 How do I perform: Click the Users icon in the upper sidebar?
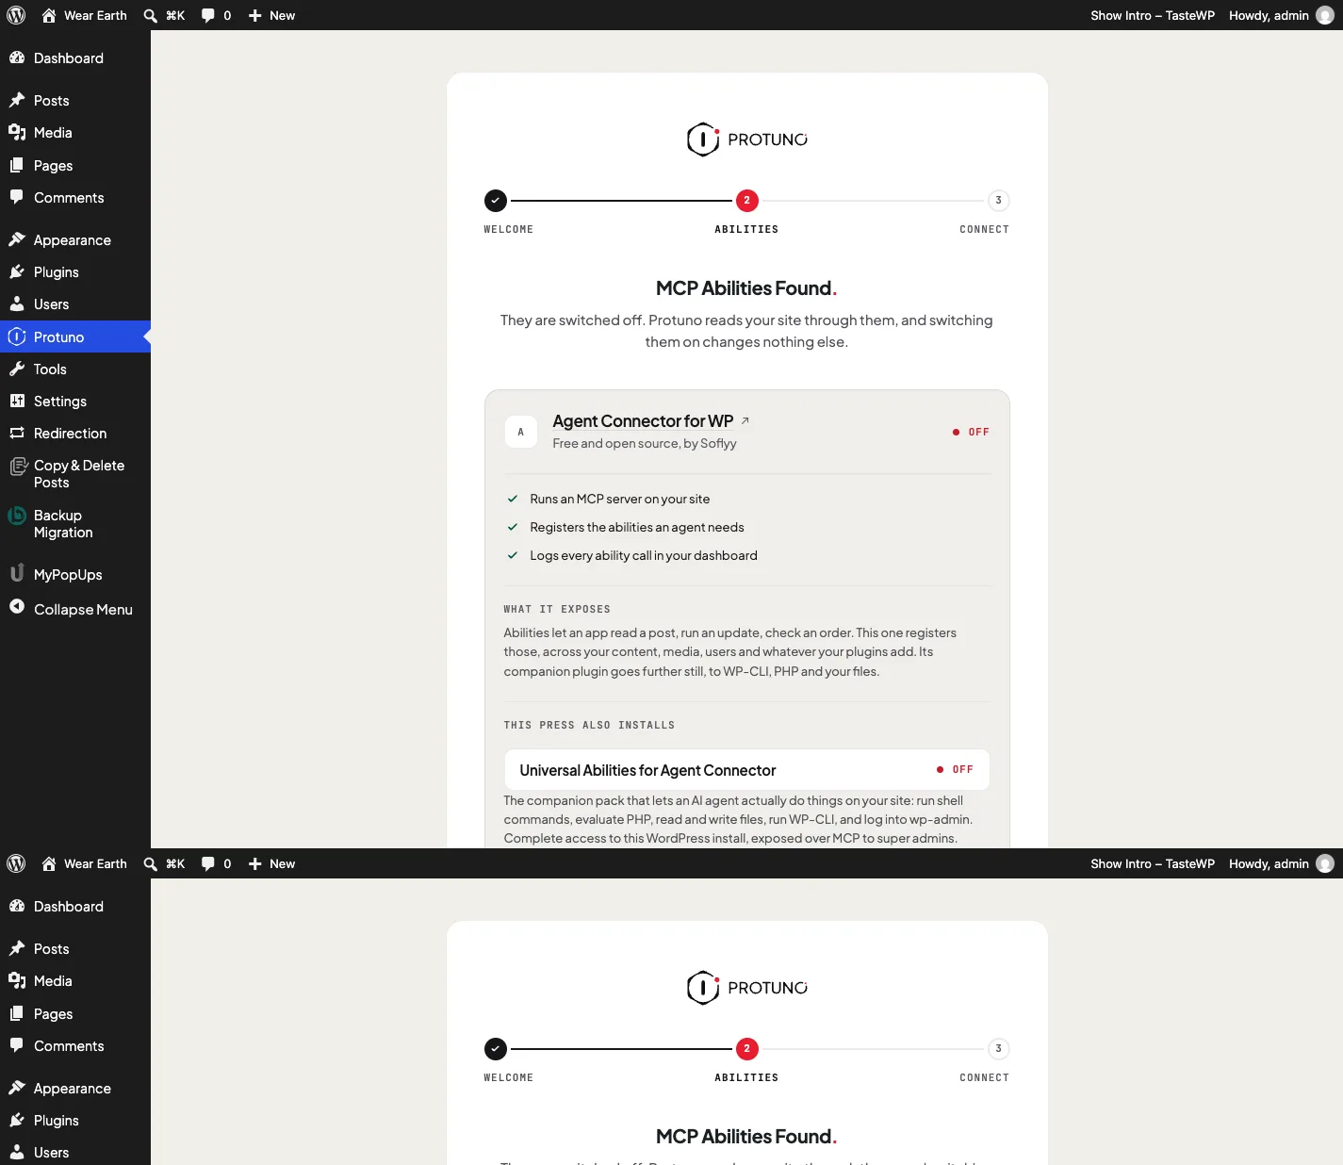point(17,304)
